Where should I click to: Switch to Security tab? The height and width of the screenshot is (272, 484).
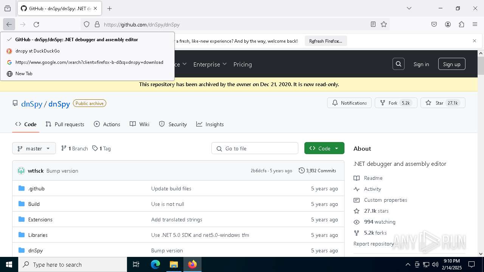coord(173,124)
